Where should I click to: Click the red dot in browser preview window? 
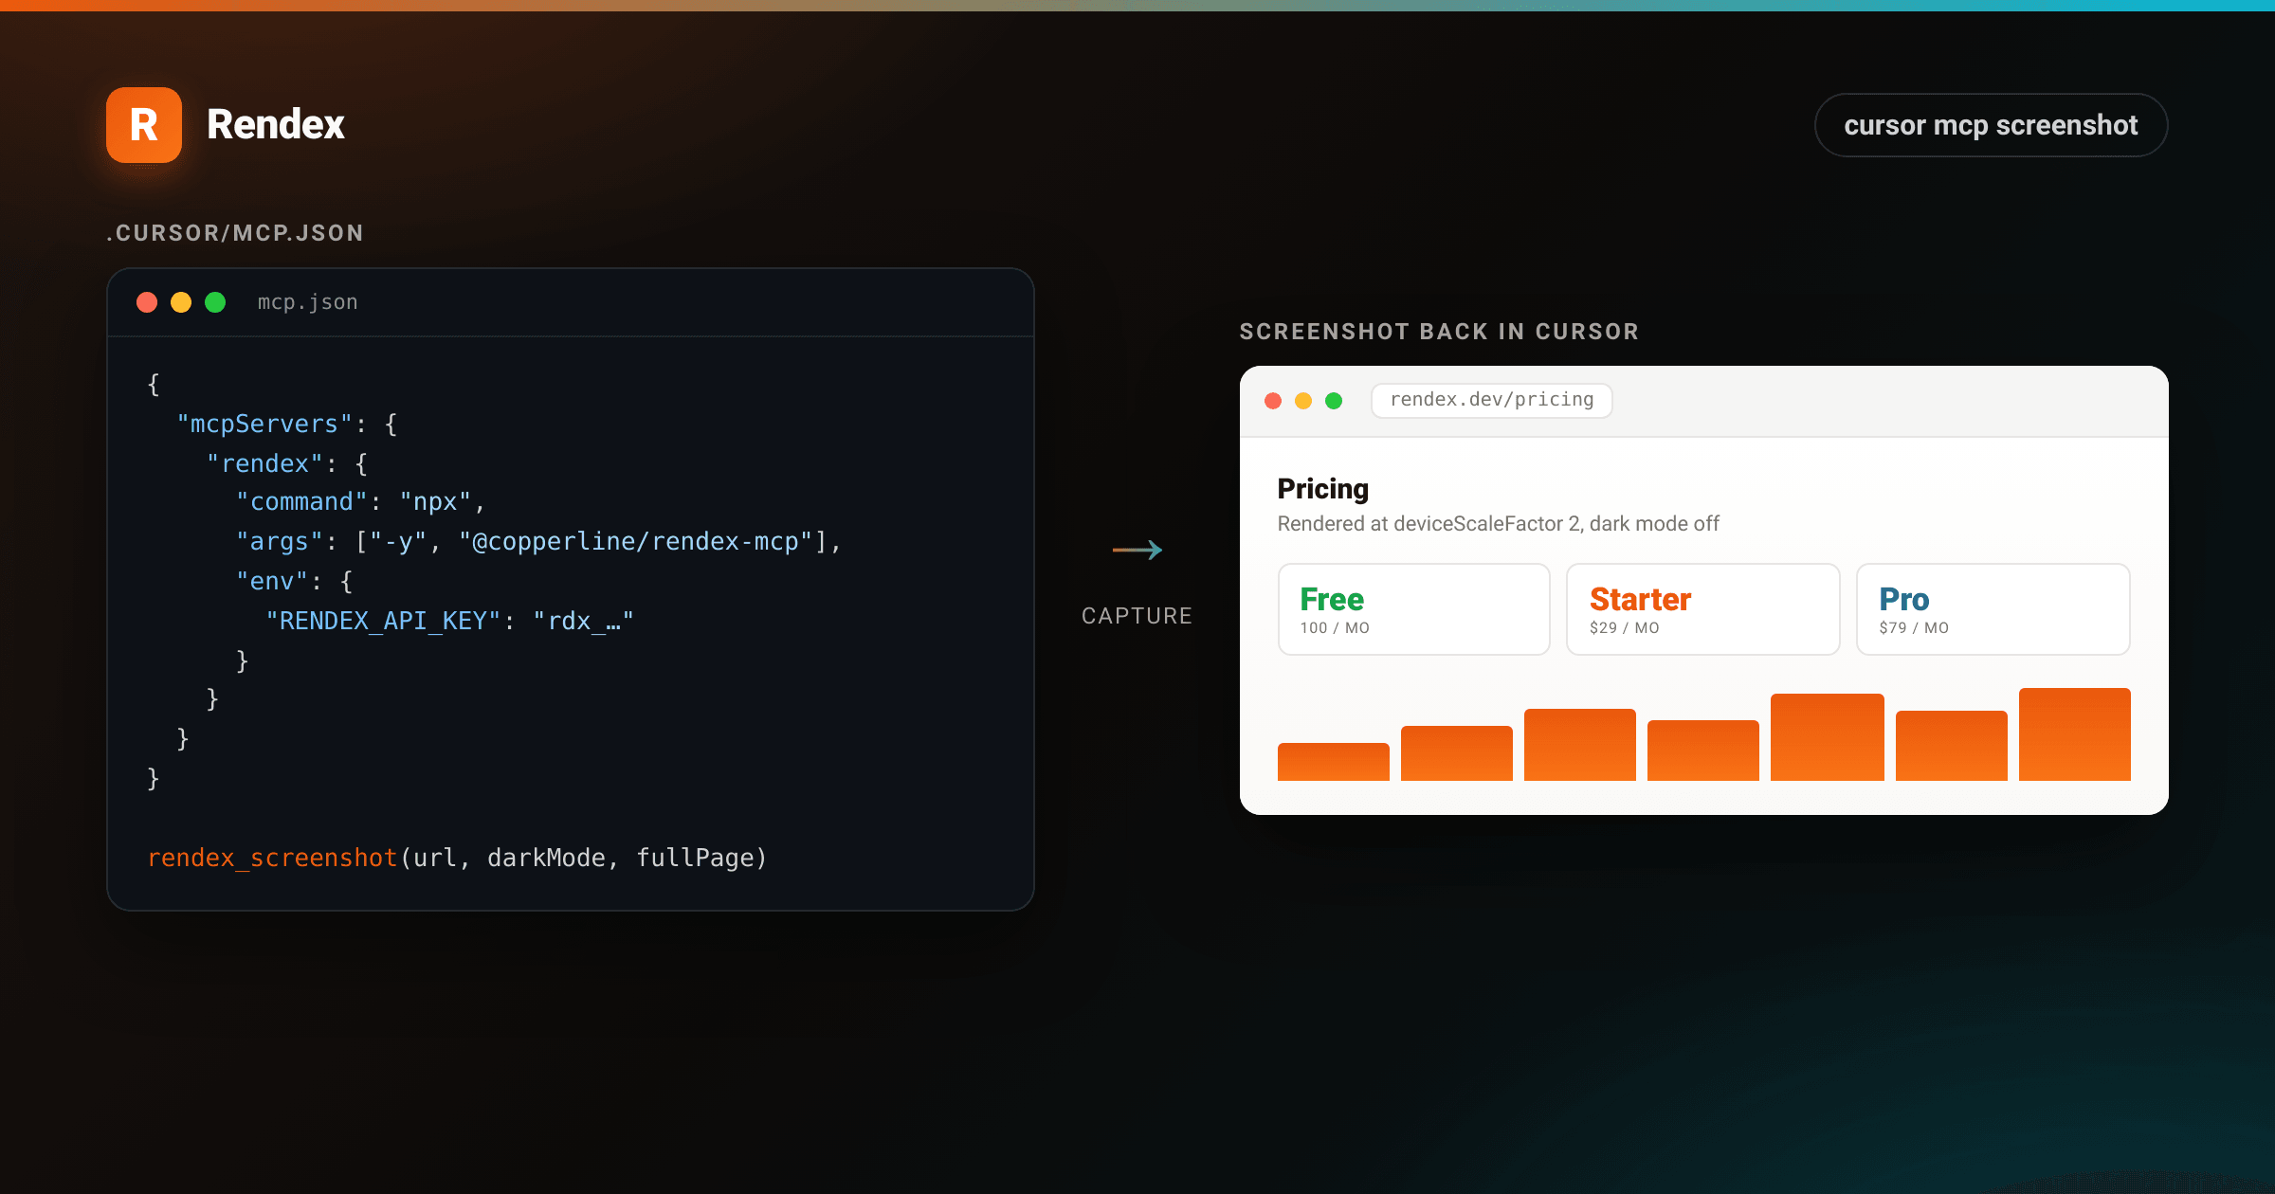(1273, 401)
